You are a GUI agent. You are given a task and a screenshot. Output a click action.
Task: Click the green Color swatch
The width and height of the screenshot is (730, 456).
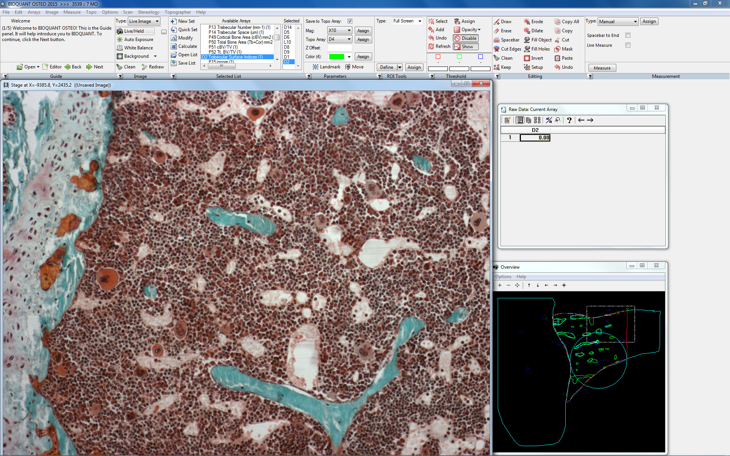click(x=336, y=57)
